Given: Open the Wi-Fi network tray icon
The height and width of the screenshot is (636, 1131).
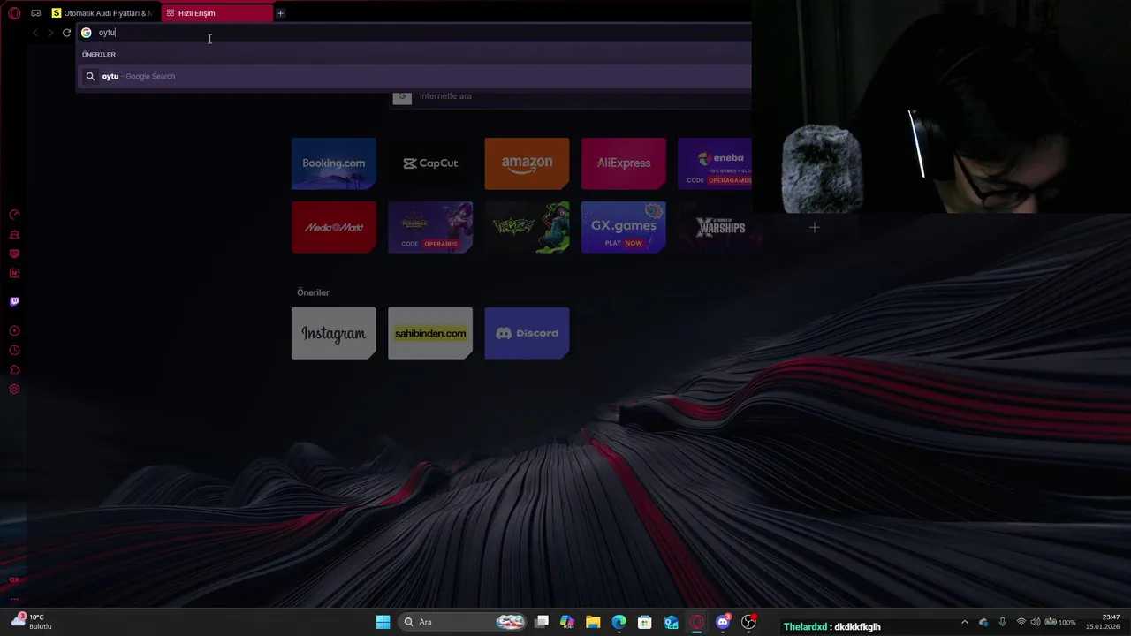Looking at the screenshot, I should coord(1021,622).
